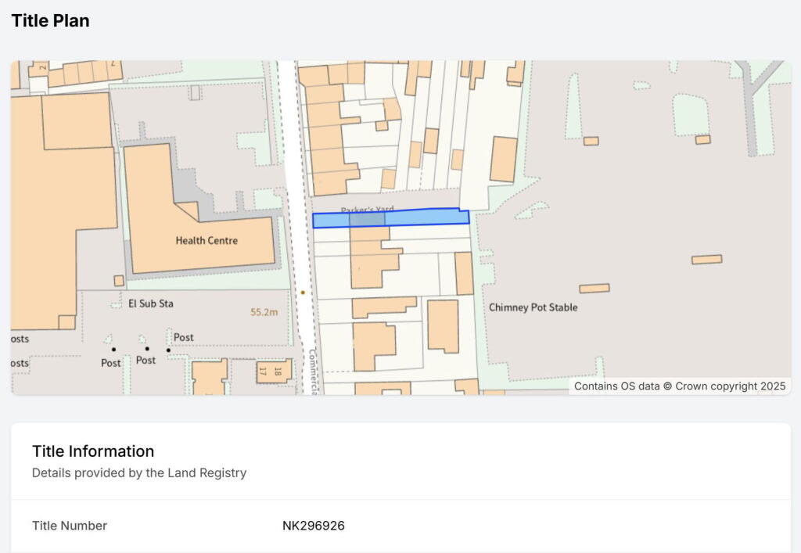Screen dimensions: 801x553
Task: Click the Title Number field label
Action: tap(70, 526)
